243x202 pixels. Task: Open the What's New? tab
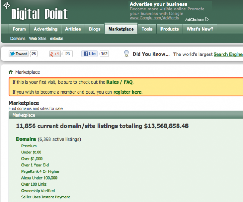(200, 29)
